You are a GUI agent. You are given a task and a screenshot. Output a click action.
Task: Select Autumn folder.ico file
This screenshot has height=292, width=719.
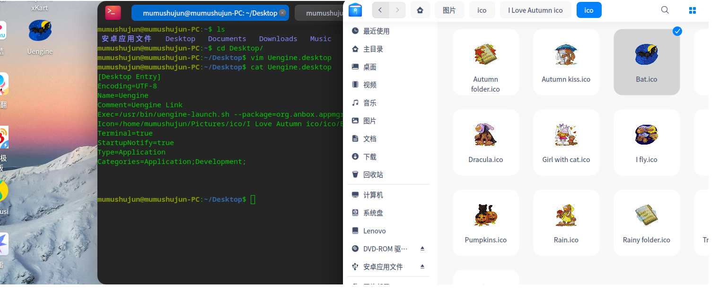[486, 62]
